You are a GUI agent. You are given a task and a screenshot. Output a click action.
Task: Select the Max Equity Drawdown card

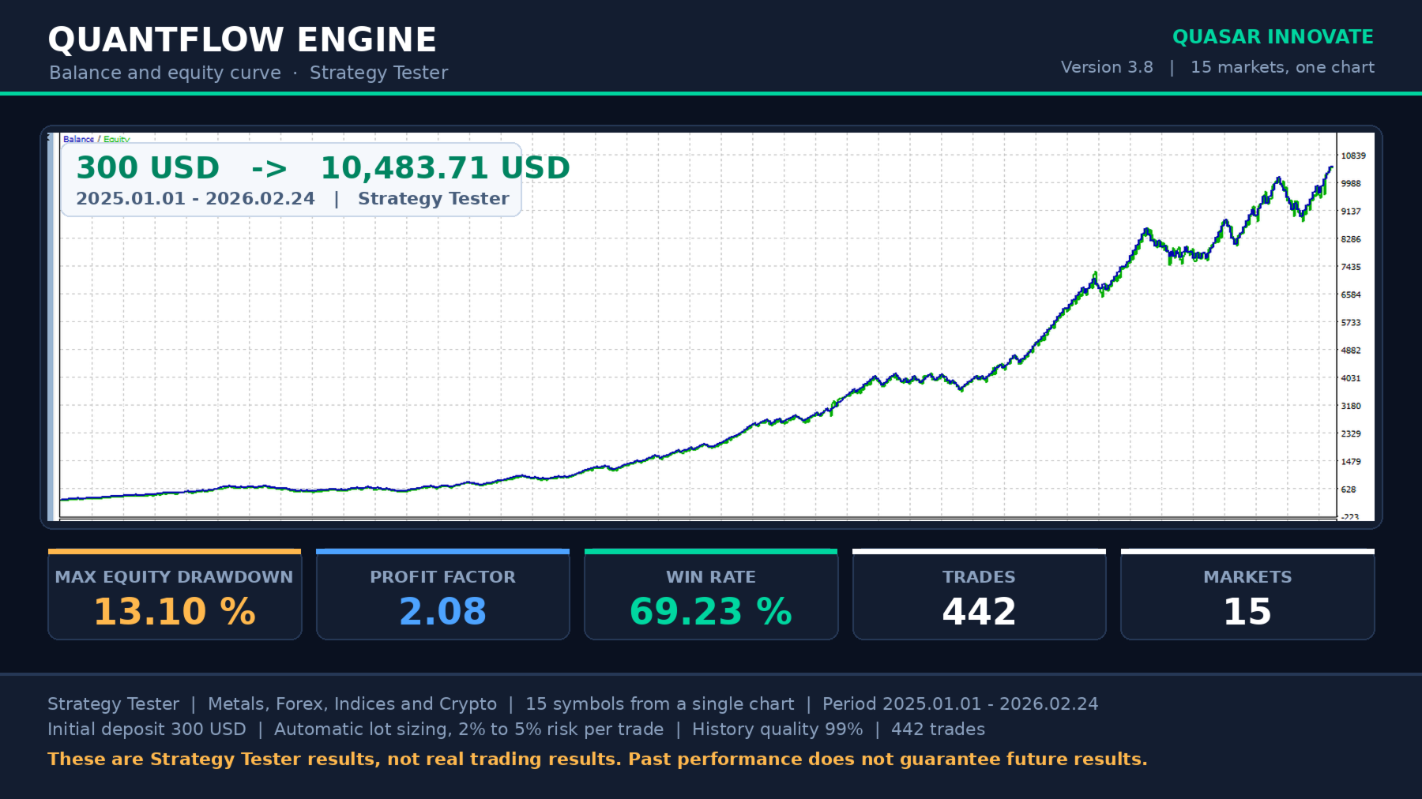[x=175, y=595]
